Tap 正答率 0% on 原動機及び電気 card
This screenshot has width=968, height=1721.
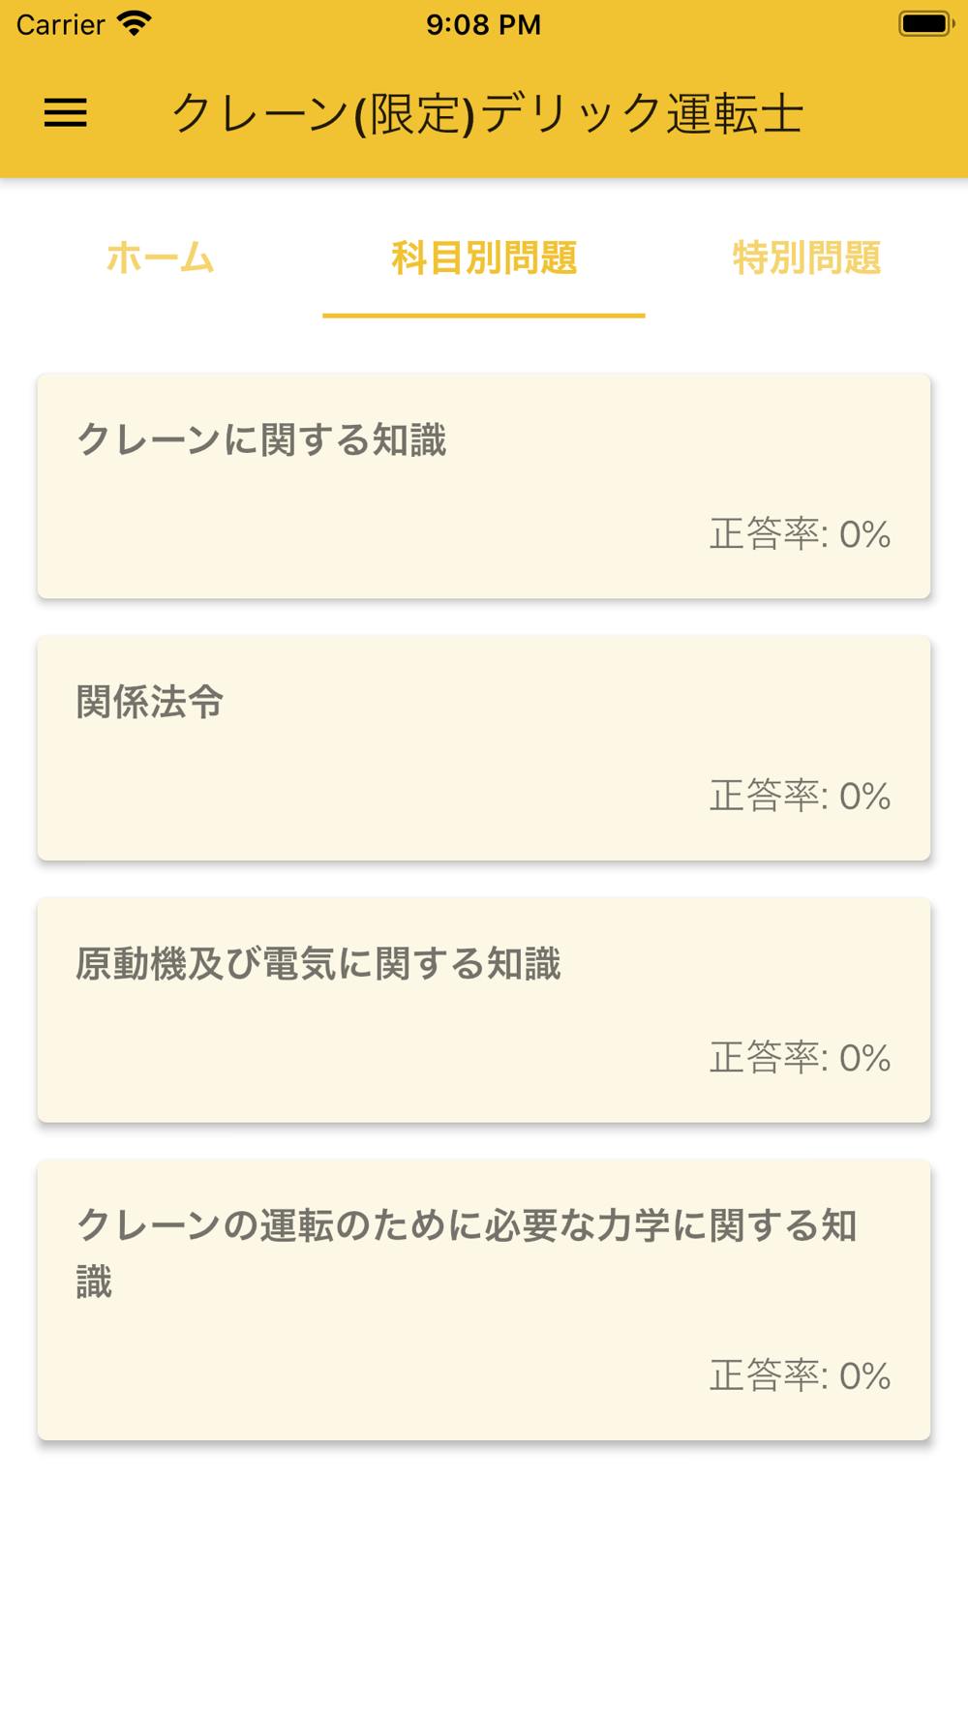tap(801, 1058)
